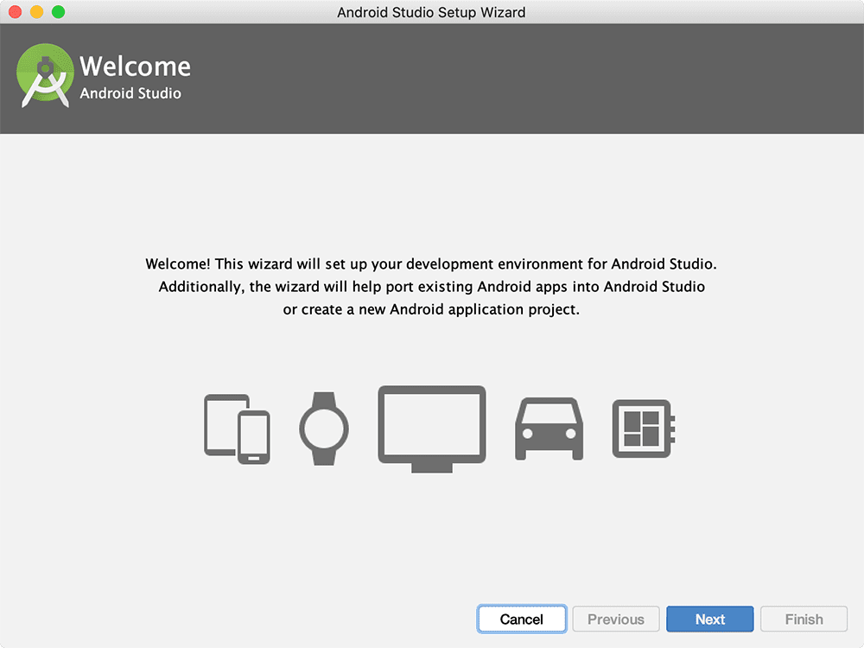
Task: Click the phone and tablet device icon
Action: click(237, 429)
